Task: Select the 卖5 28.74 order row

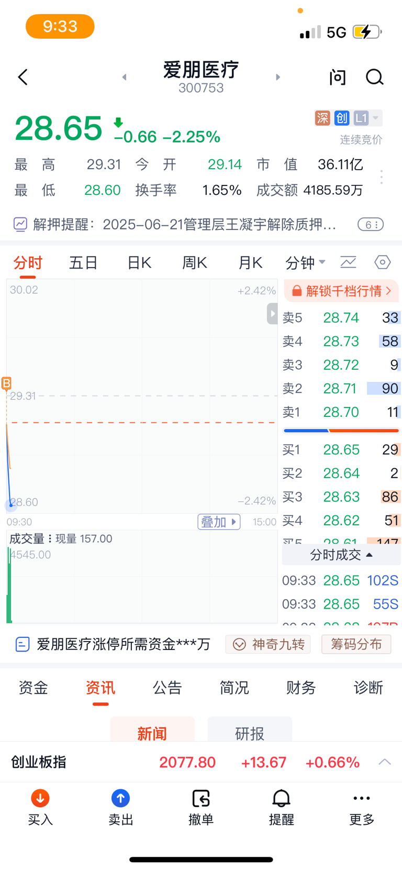Action: pos(341,318)
